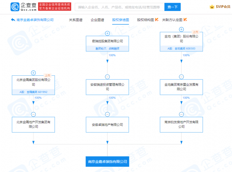232x172 pixels.
Task: Click 100% label below 北京金隅集团股份有限公司
Action: (x=38, y=98)
